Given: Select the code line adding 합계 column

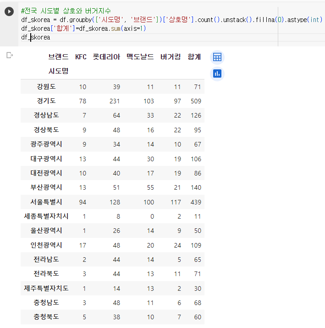Looking at the screenshot, I should [83, 28].
